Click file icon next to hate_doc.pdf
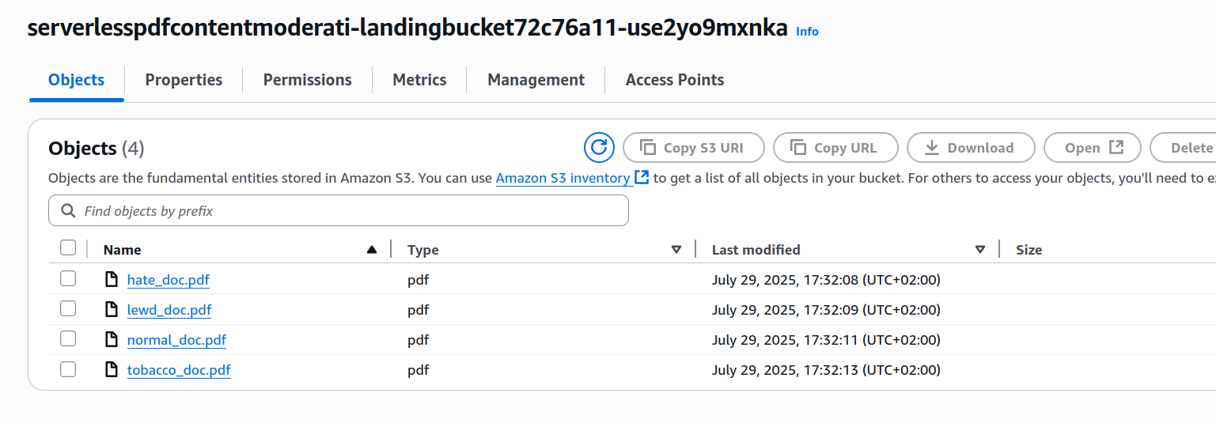Image resolution: width=1216 pixels, height=423 pixels. (112, 279)
